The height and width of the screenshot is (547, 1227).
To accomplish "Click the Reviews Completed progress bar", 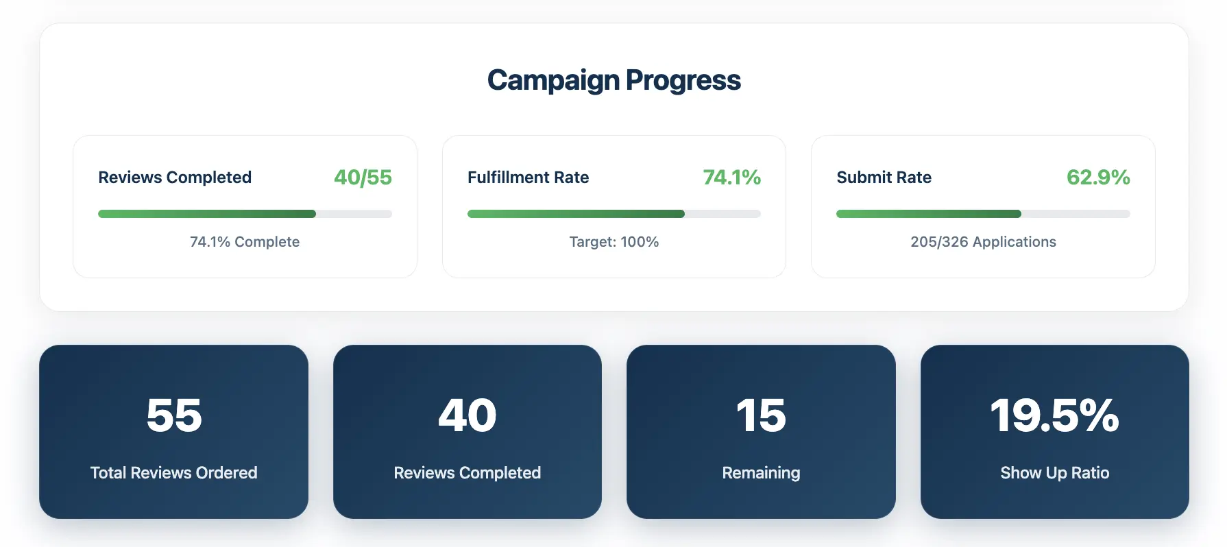I will [x=245, y=214].
